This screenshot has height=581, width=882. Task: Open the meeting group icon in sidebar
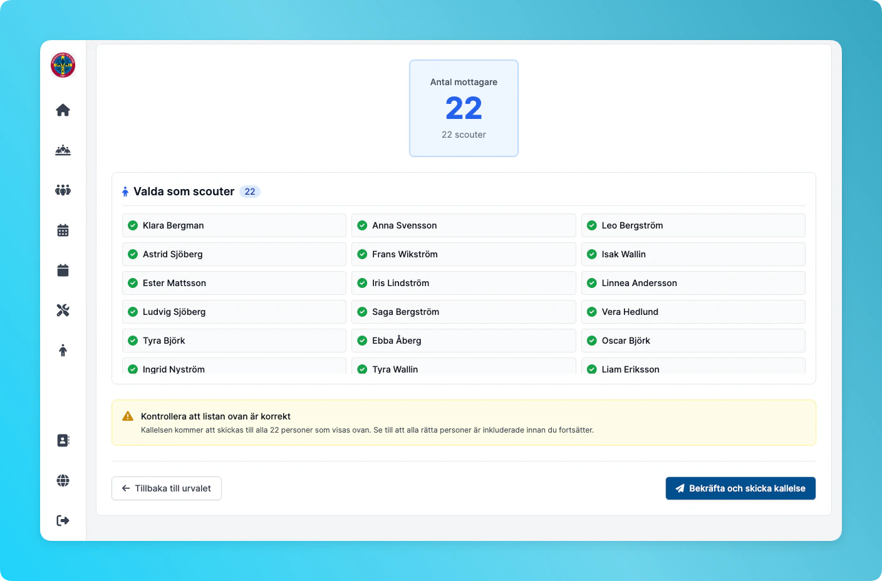pos(63,150)
